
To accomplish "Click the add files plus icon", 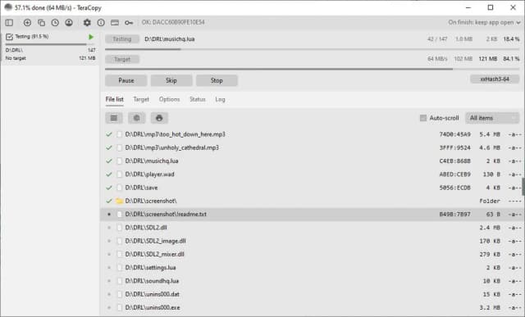I will pos(27,22).
